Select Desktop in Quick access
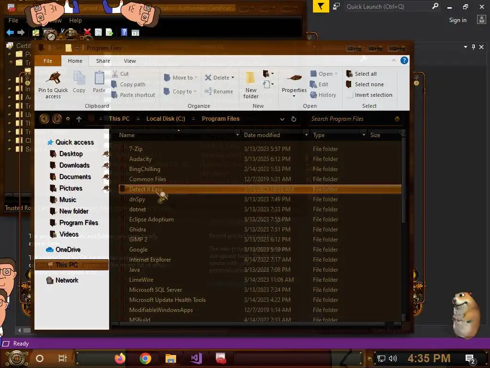Image resolution: width=490 pixels, height=368 pixels. tap(71, 154)
